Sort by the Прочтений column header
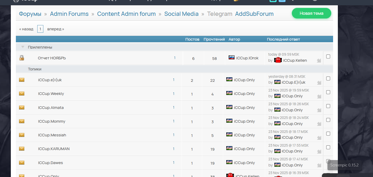This screenshot has width=373, height=177. click(214, 39)
